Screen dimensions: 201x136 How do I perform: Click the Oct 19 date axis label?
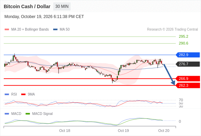click(123, 131)
